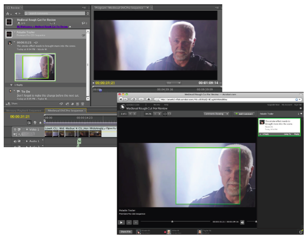Bookmark page with the star icon
307x241 pixels.
click(x=296, y=99)
